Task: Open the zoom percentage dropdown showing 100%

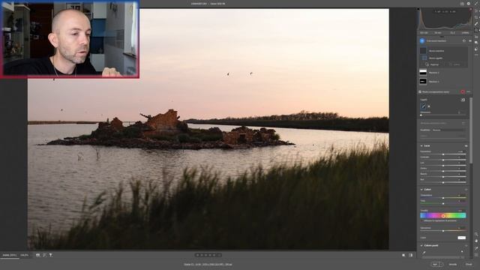Action: tap(24, 255)
